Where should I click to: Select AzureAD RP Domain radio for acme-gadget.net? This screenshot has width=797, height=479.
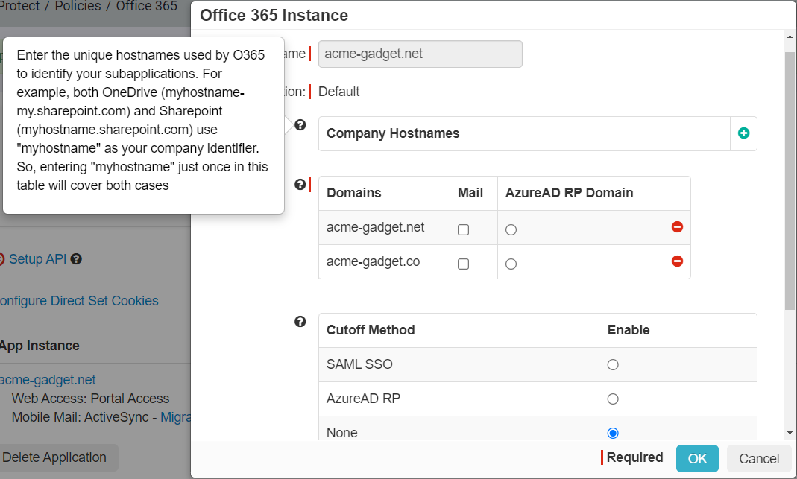[511, 229]
